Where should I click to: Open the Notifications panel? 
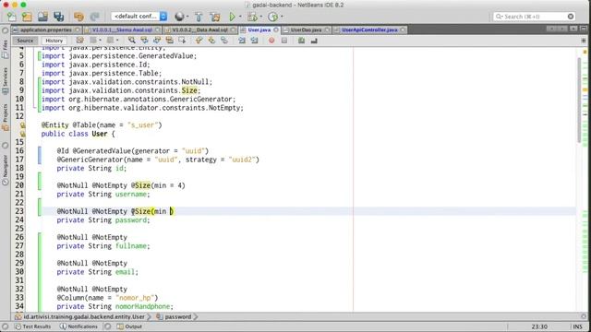click(x=78, y=326)
